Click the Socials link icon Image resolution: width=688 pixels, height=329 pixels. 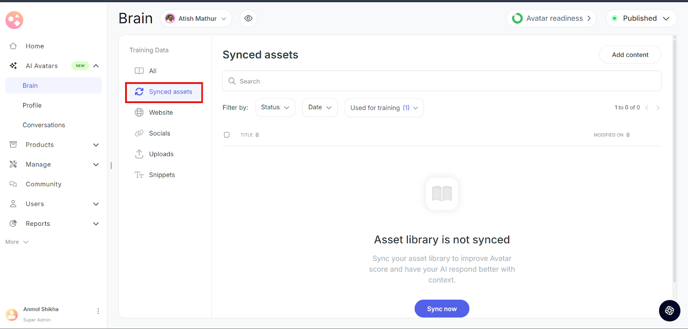click(x=139, y=133)
